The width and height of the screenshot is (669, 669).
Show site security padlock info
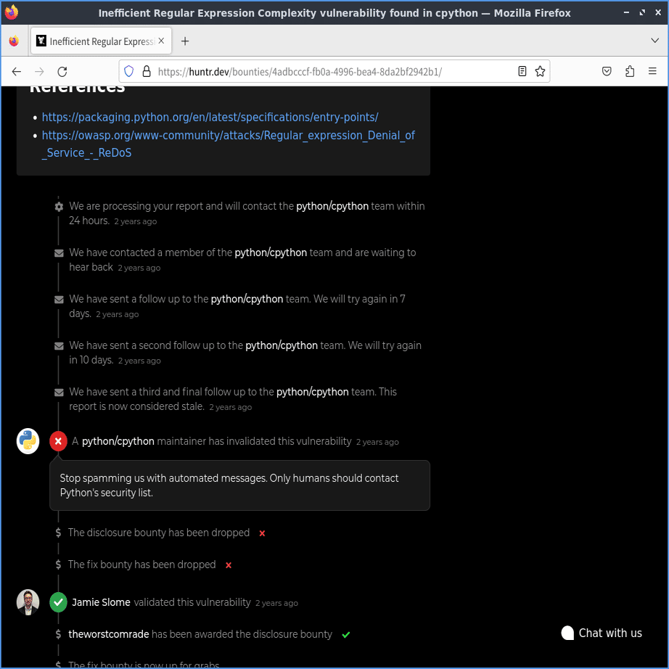point(147,71)
